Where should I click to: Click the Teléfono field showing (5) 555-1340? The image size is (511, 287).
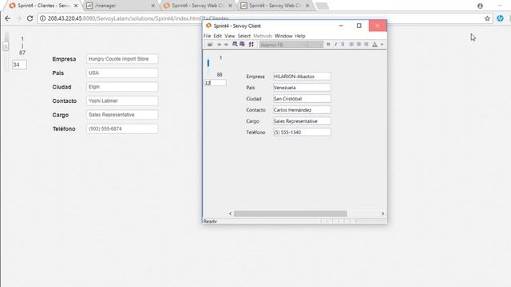coord(302,132)
